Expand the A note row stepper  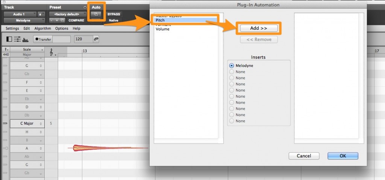pyautogui.click(x=41, y=148)
